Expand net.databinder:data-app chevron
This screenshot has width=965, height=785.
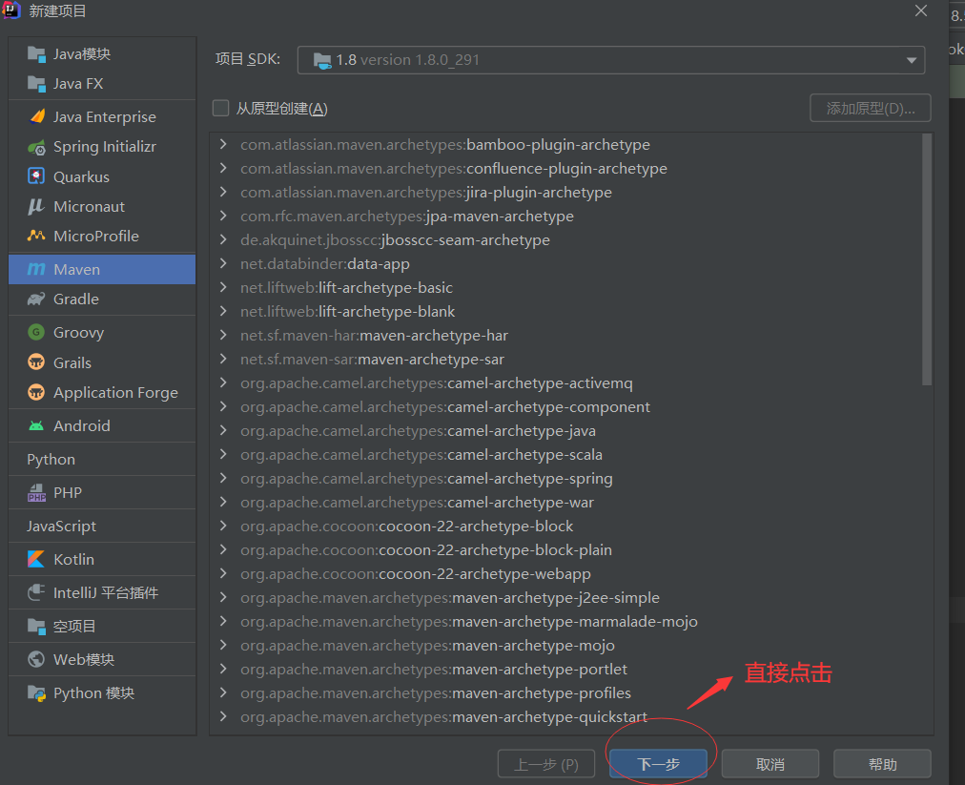(x=223, y=263)
